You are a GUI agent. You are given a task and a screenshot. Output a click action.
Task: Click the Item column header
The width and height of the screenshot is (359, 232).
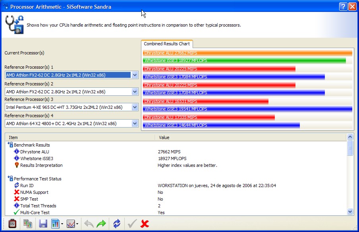pos(80,137)
